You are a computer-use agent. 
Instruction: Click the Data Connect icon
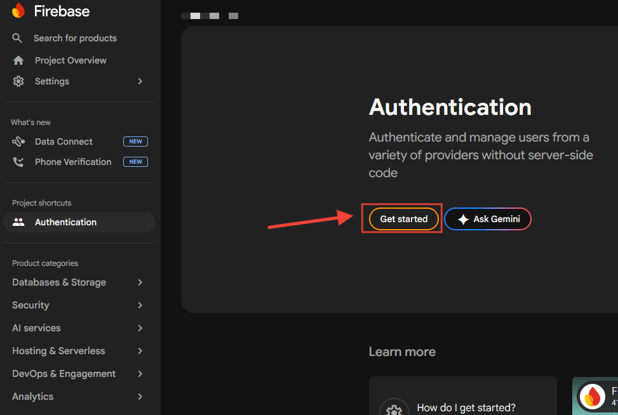tap(18, 142)
